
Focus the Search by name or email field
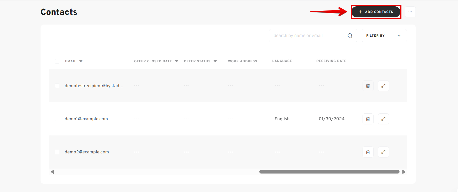click(x=308, y=36)
